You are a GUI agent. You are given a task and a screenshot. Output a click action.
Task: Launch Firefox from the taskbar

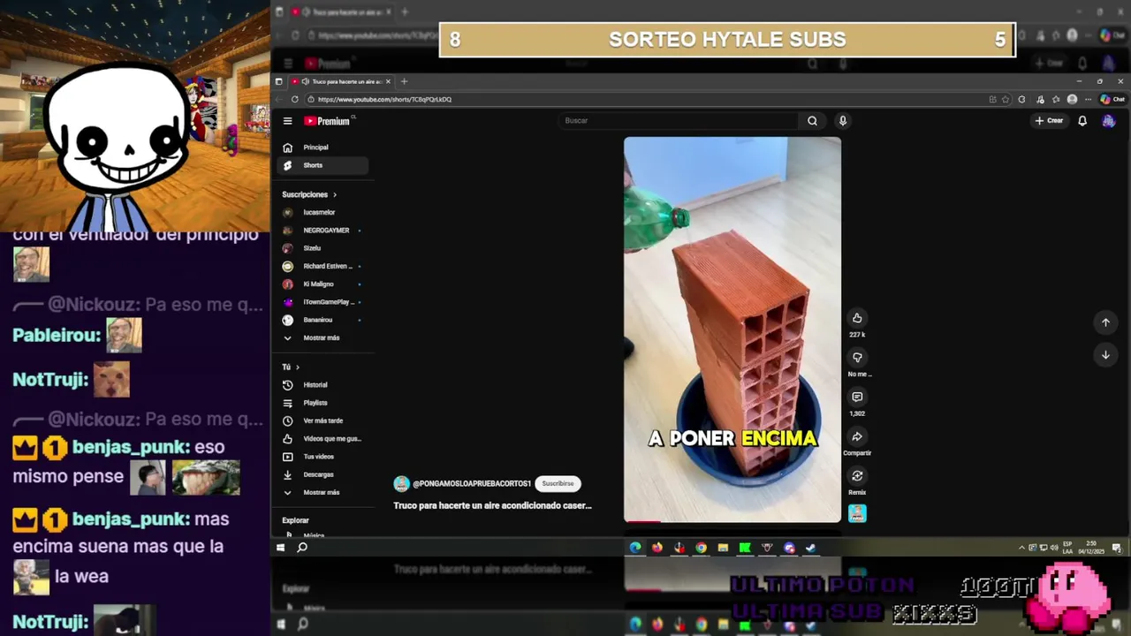(657, 548)
